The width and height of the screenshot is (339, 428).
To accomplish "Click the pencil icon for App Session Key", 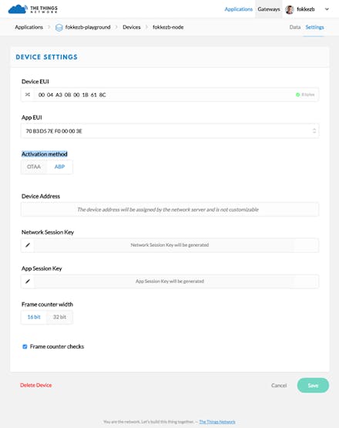I will click(28, 281).
